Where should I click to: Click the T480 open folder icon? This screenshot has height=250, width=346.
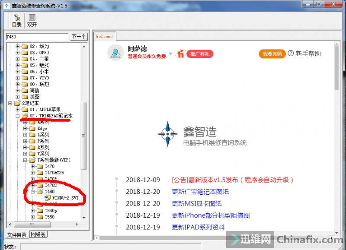[40, 192]
